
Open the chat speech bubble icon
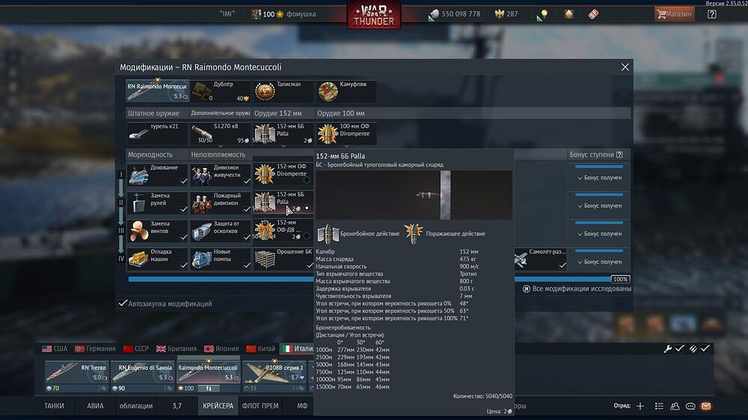pos(690,407)
